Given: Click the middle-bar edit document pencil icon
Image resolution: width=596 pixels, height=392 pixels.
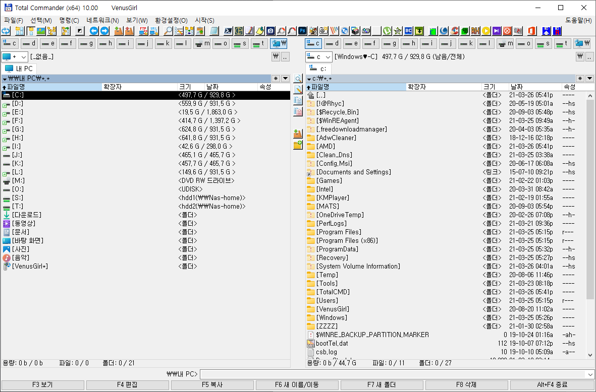Looking at the screenshot, I should click(x=298, y=90).
